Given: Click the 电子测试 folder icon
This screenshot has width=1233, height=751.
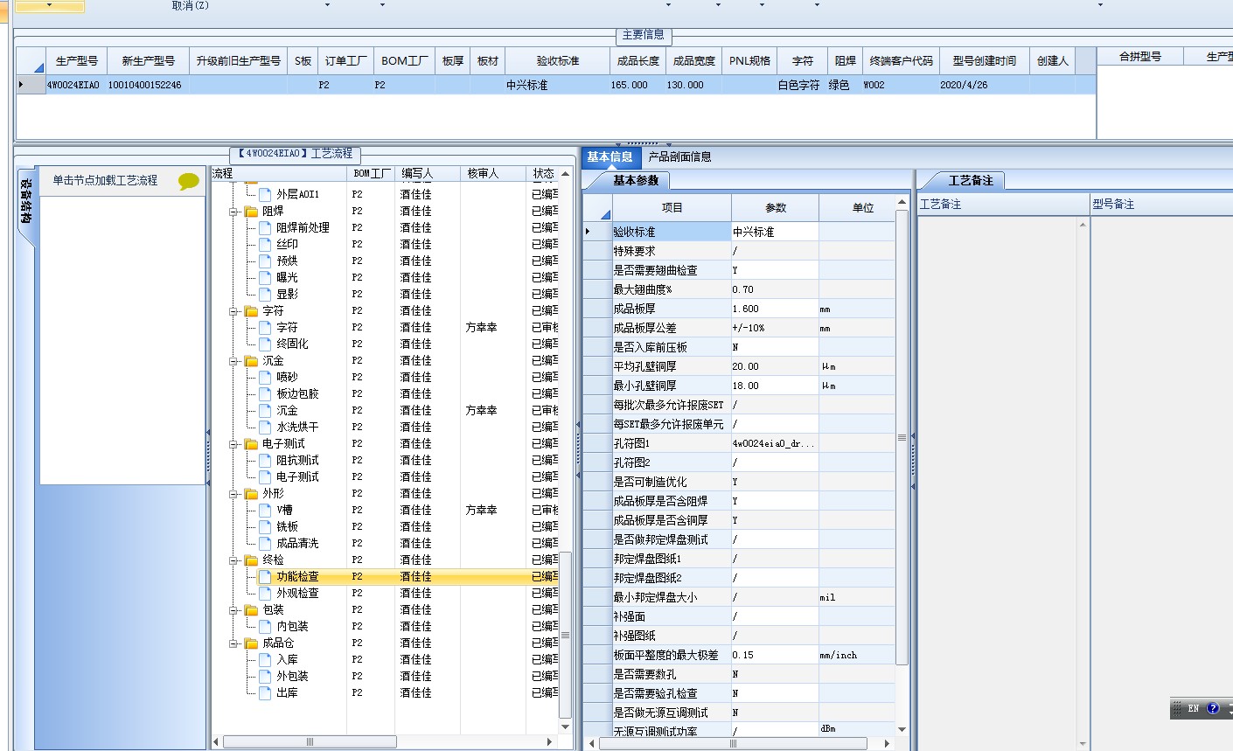Looking at the screenshot, I should [x=252, y=443].
